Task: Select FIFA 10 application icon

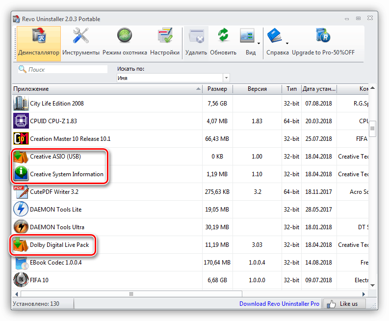Action: pyautogui.click(x=21, y=280)
